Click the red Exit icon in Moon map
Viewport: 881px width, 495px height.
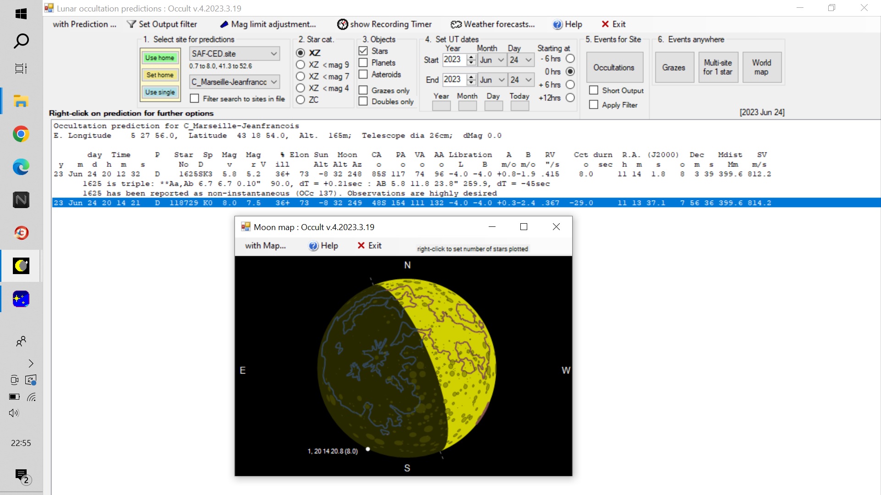[361, 246]
